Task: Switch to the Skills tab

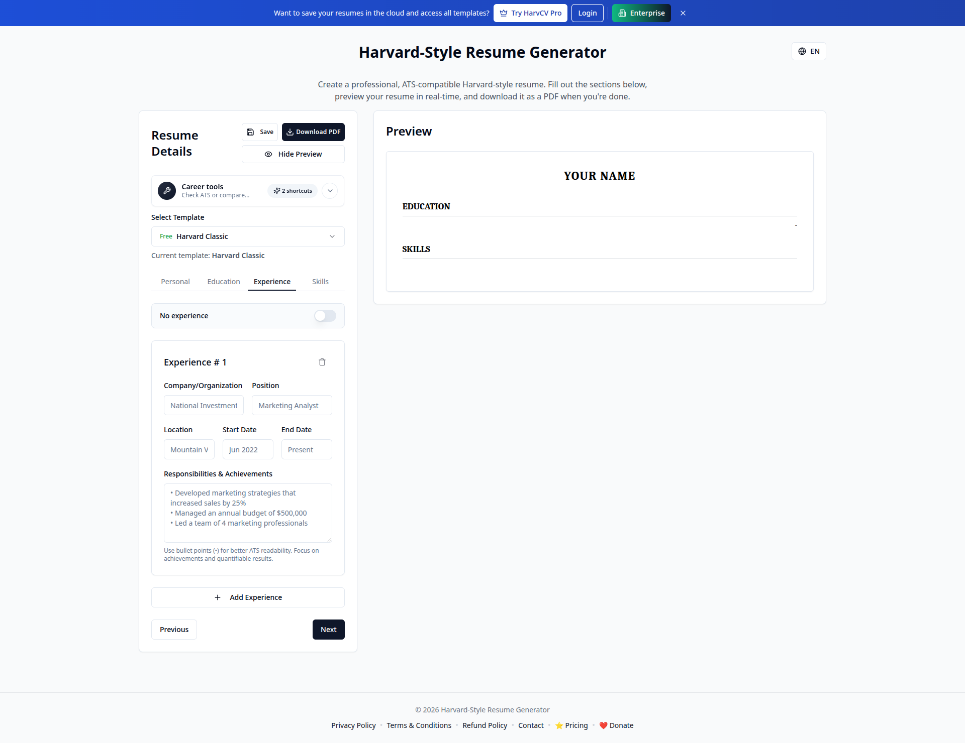Action: [320, 282]
